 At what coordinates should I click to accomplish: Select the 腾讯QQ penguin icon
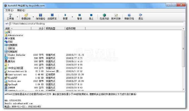click(6, 61)
